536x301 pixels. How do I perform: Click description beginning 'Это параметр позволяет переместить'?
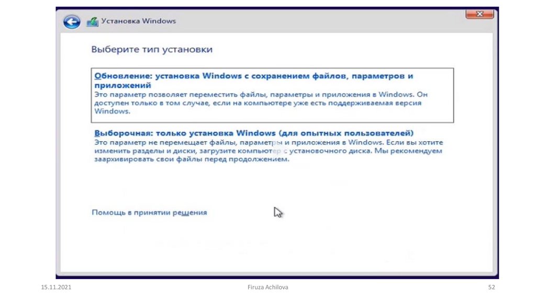coord(261,103)
